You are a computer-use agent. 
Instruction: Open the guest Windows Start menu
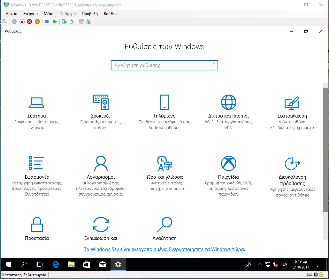tap(9, 264)
